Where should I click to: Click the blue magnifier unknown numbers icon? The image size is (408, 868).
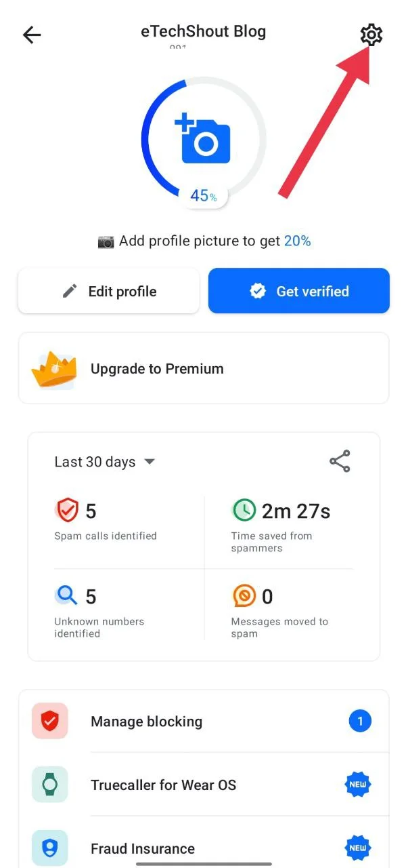(67, 595)
